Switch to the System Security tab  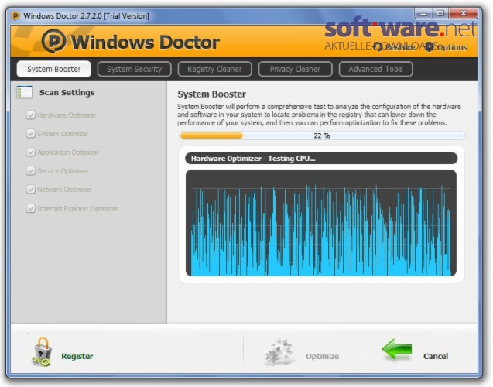134,69
